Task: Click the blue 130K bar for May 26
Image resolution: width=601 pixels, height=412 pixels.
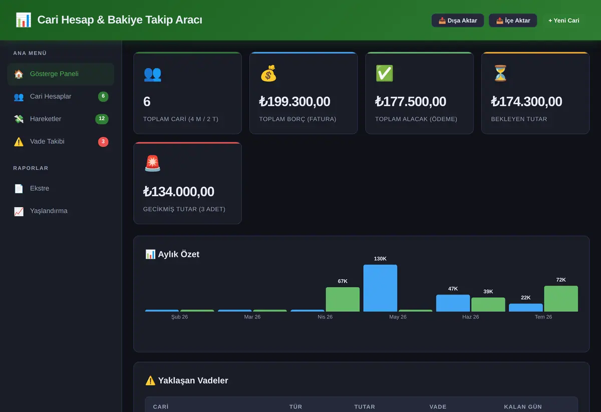Action: (380, 288)
